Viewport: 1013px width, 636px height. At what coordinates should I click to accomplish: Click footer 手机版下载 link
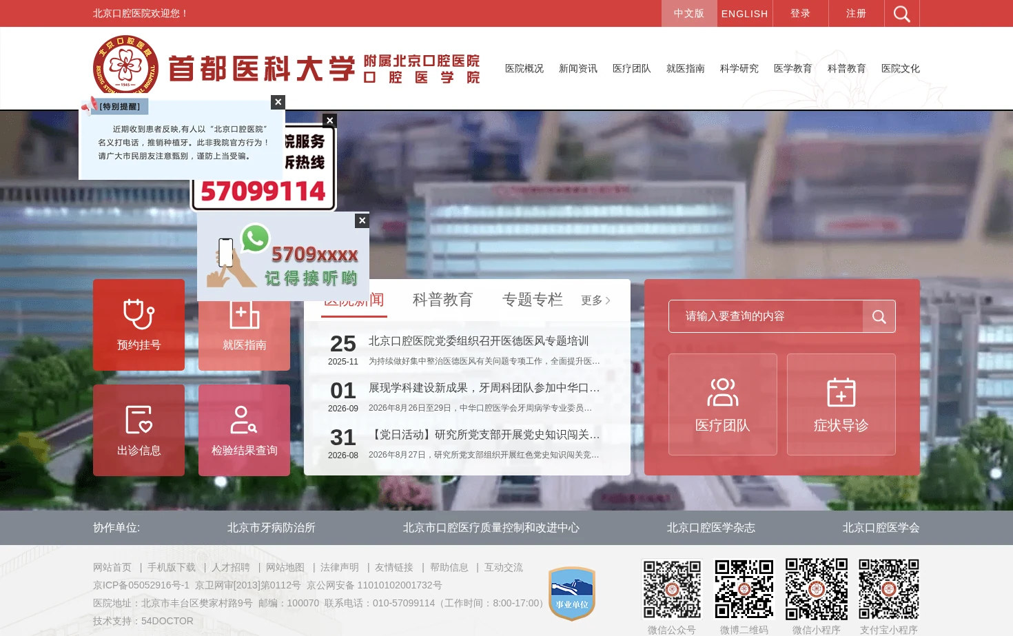(x=172, y=568)
